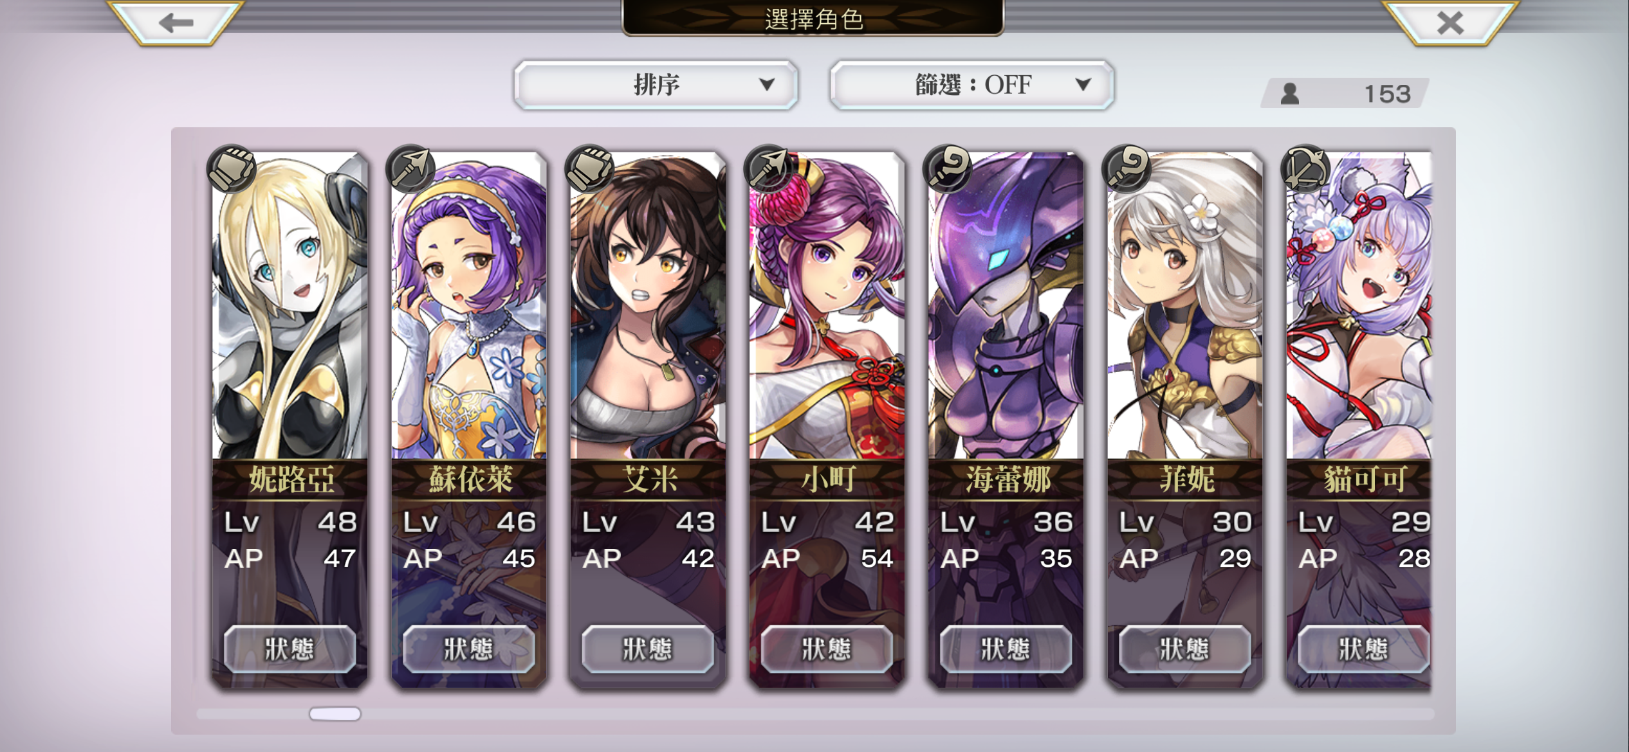The image size is (1629, 752).
Task: Click the spear class icon on 小町
Action: click(768, 169)
